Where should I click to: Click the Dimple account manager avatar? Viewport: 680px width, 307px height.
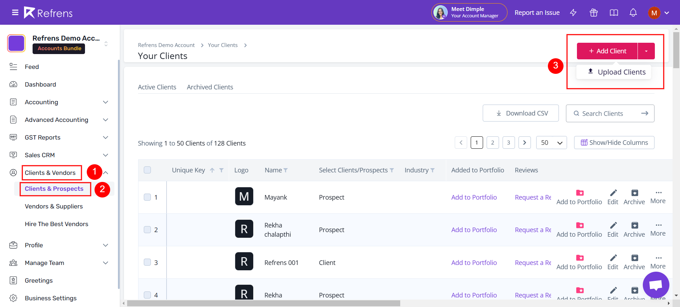point(441,13)
